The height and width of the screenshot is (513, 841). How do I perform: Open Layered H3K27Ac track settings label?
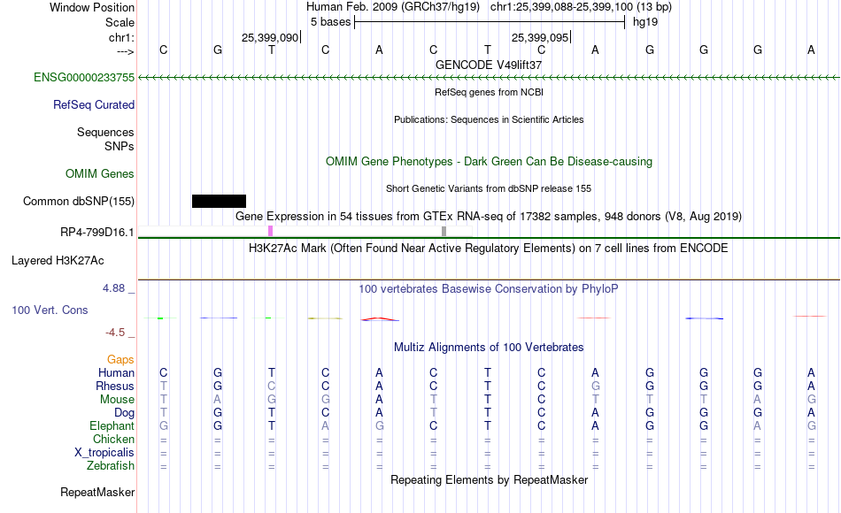[58, 261]
